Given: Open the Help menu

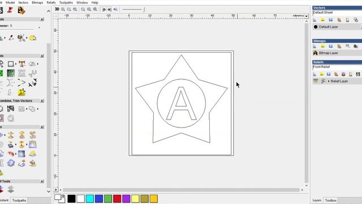Looking at the screenshot, I should pos(94,2).
